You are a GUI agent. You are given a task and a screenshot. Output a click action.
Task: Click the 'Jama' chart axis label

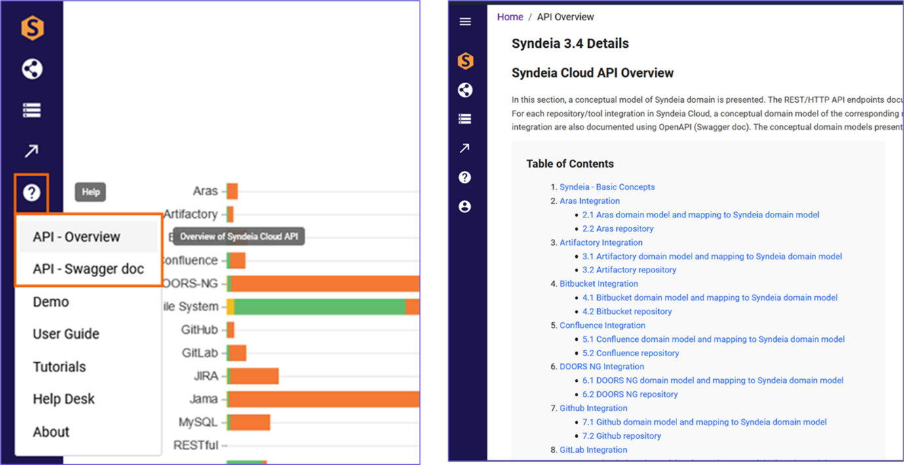(203, 399)
